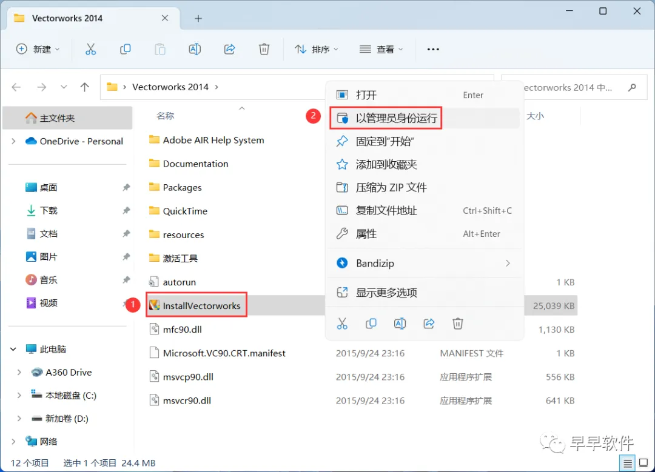Click Vectorworks 2014 in the address bar breadcrumb
This screenshot has height=472, width=655.
pos(170,87)
